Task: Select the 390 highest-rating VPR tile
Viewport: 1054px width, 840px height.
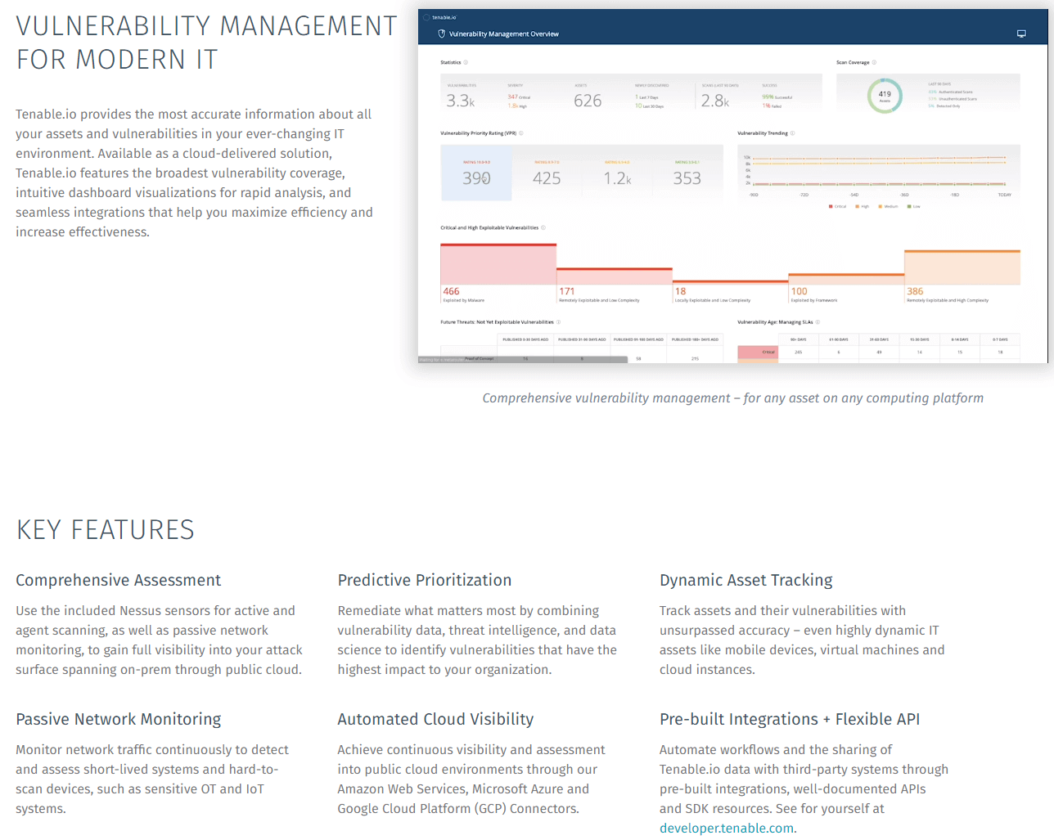Action: [476, 173]
